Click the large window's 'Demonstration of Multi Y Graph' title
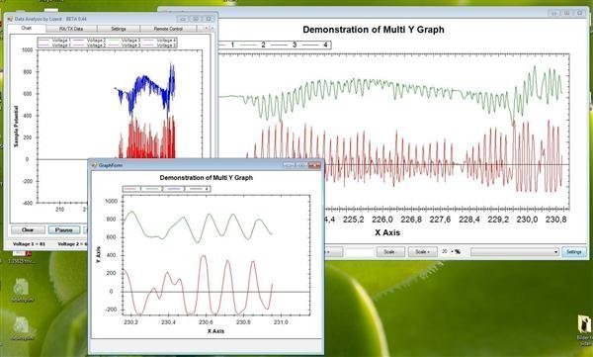Screen dimensions: 593x357 pyautogui.click(x=374, y=30)
